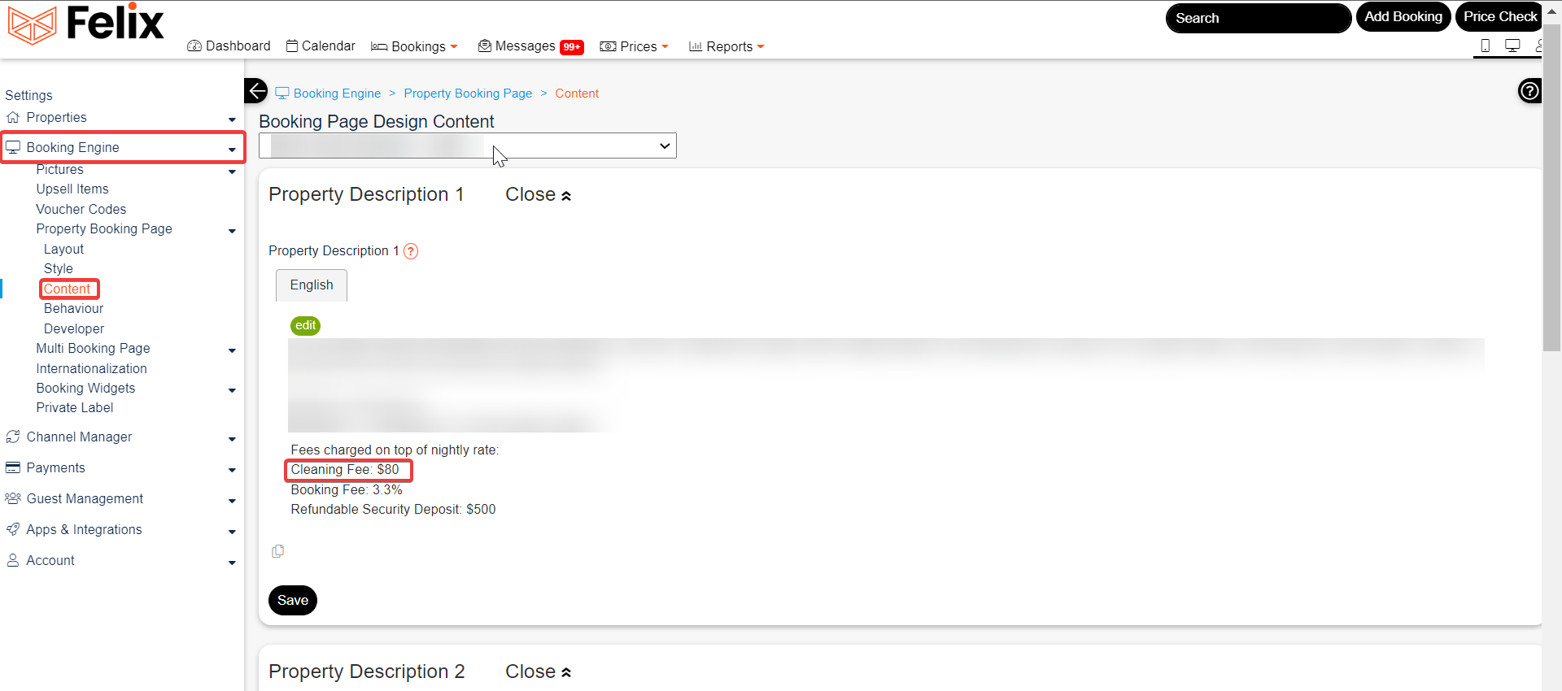Follow the Property Booking Page breadcrumb link
This screenshot has width=1562, height=691.
point(468,93)
